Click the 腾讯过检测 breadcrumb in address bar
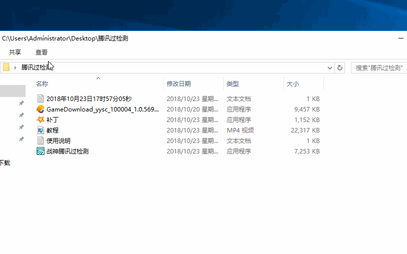This screenshot has width=407, height=254. (x=36, y=67)
